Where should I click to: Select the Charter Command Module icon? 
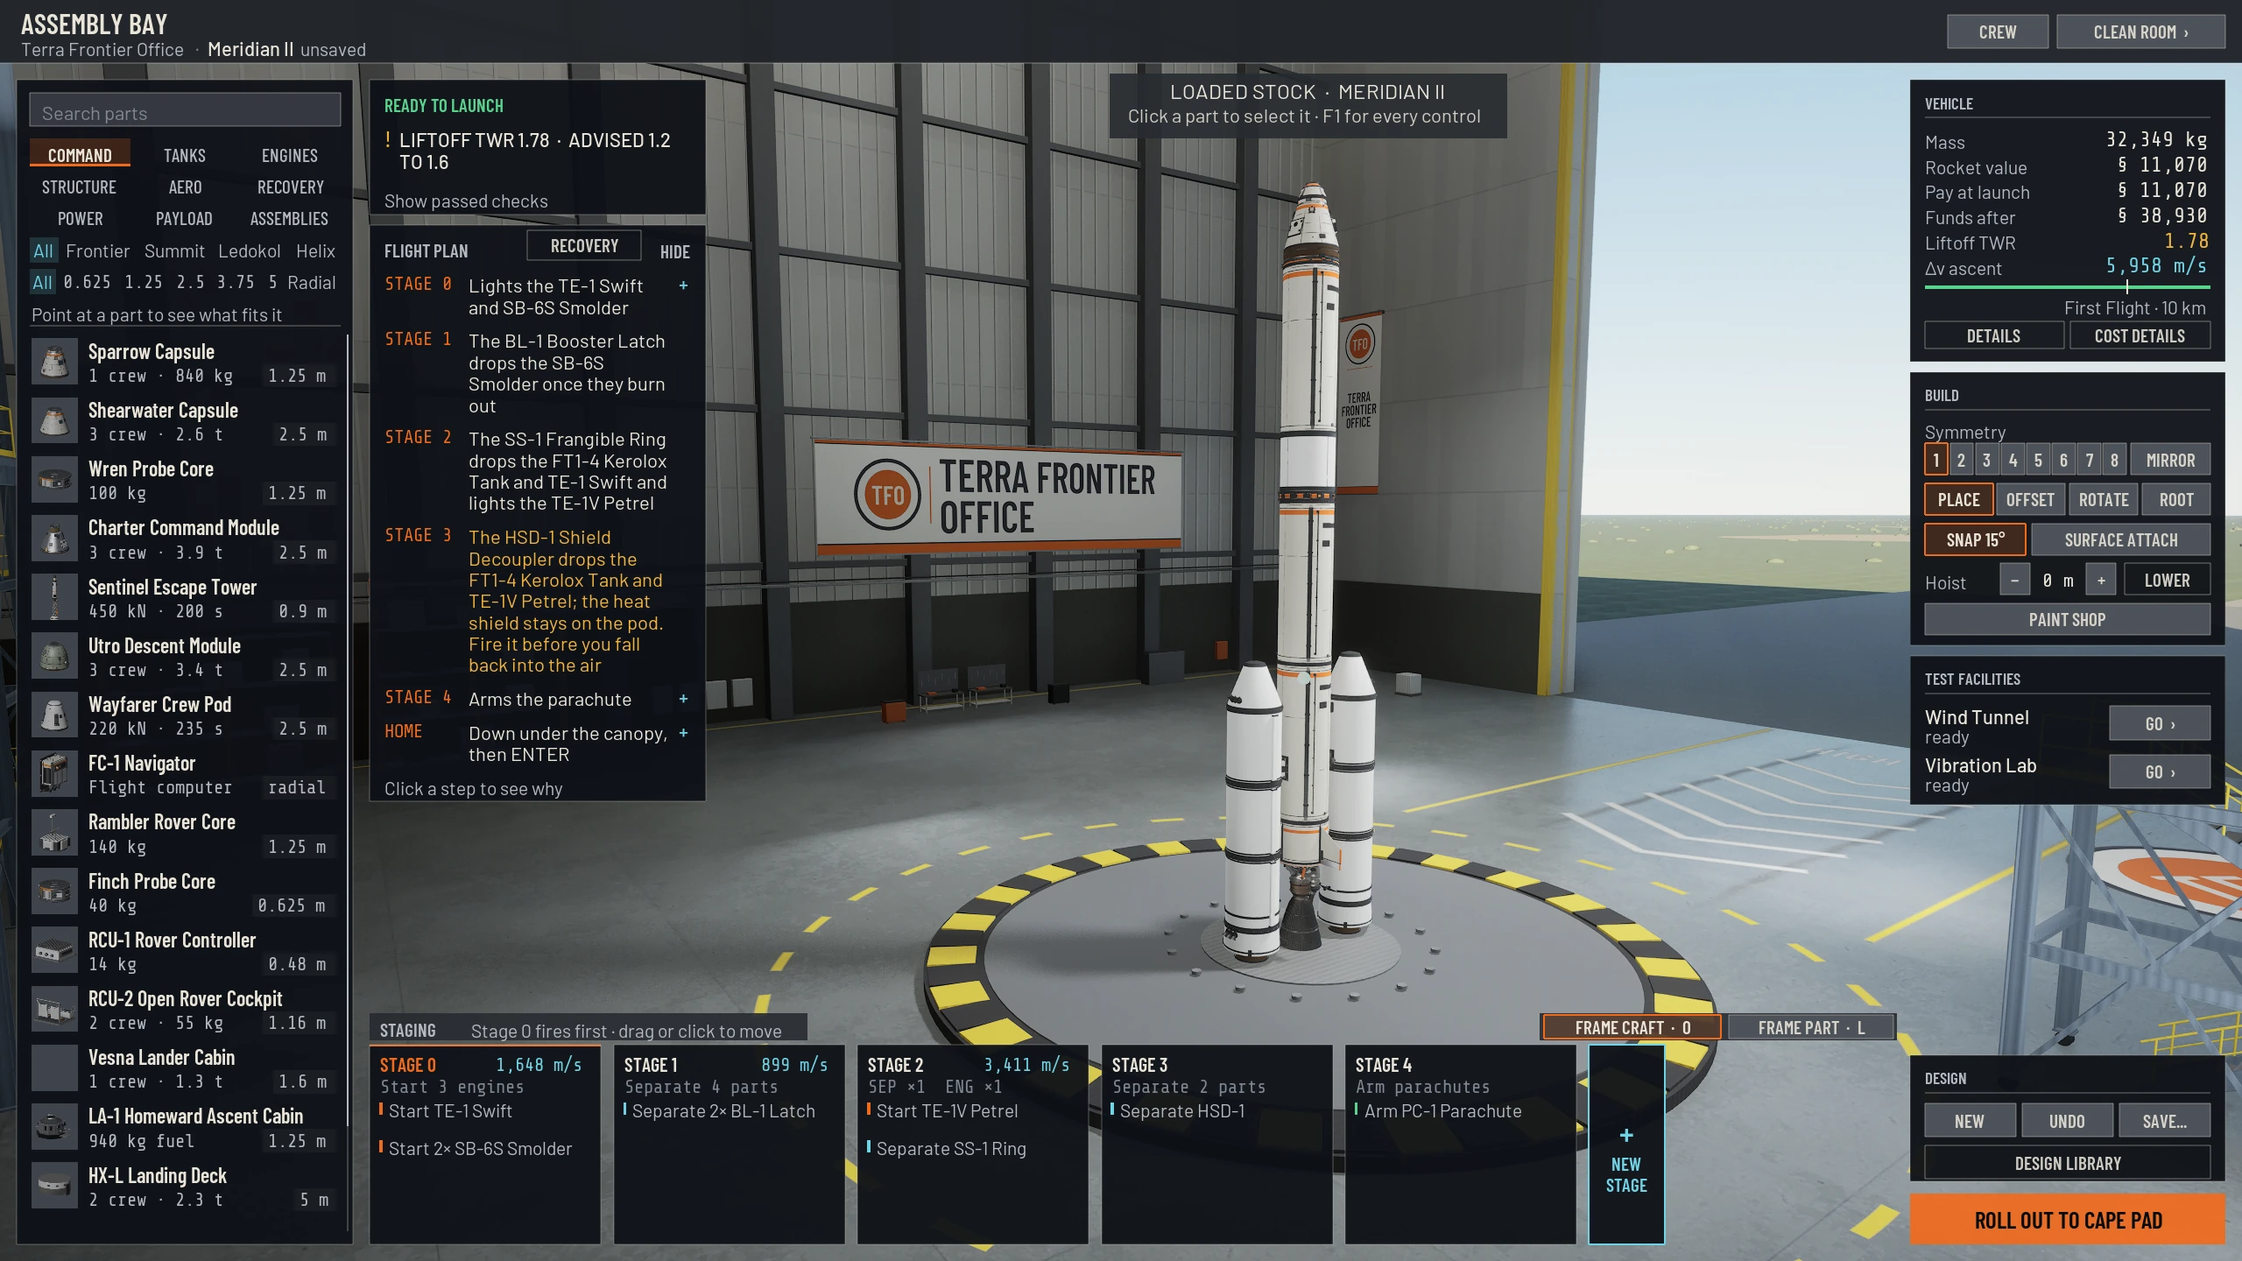click(x=54, y=539)
